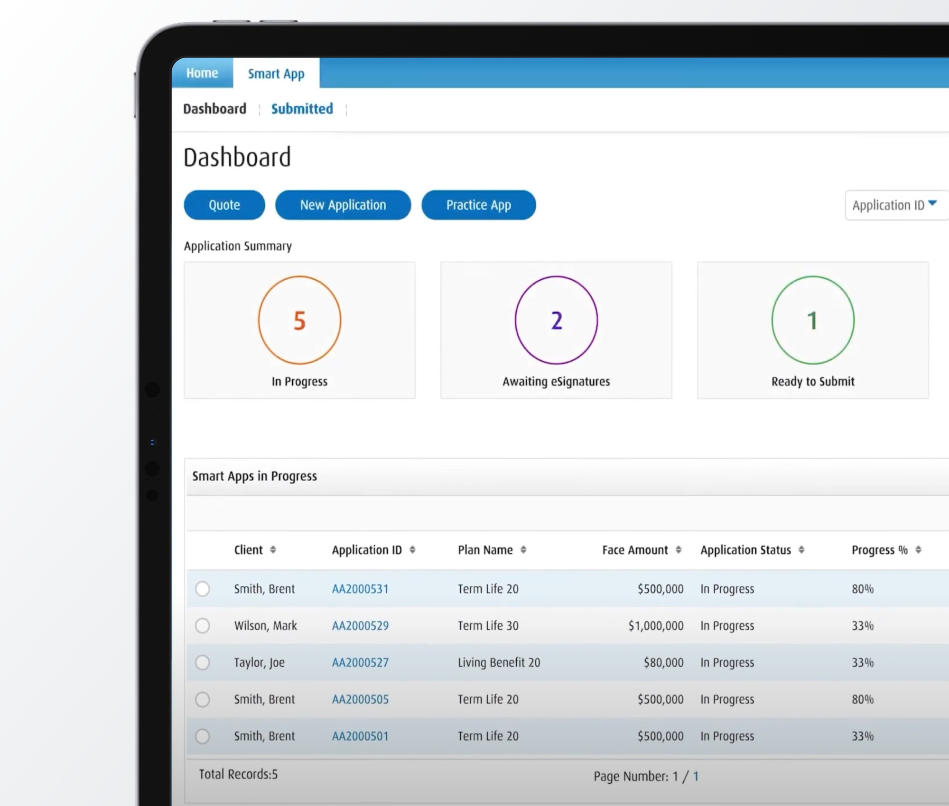Start the Practice App
Image resolution: width=949 pixels, height=806 pixels.
(x=478, y=205)
